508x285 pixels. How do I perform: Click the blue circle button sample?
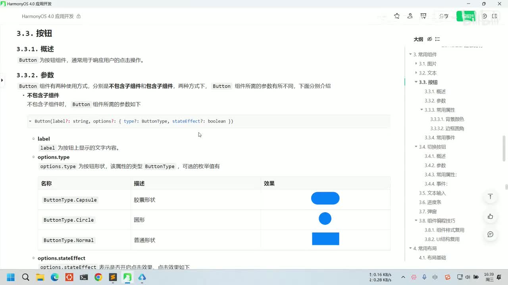325,218
